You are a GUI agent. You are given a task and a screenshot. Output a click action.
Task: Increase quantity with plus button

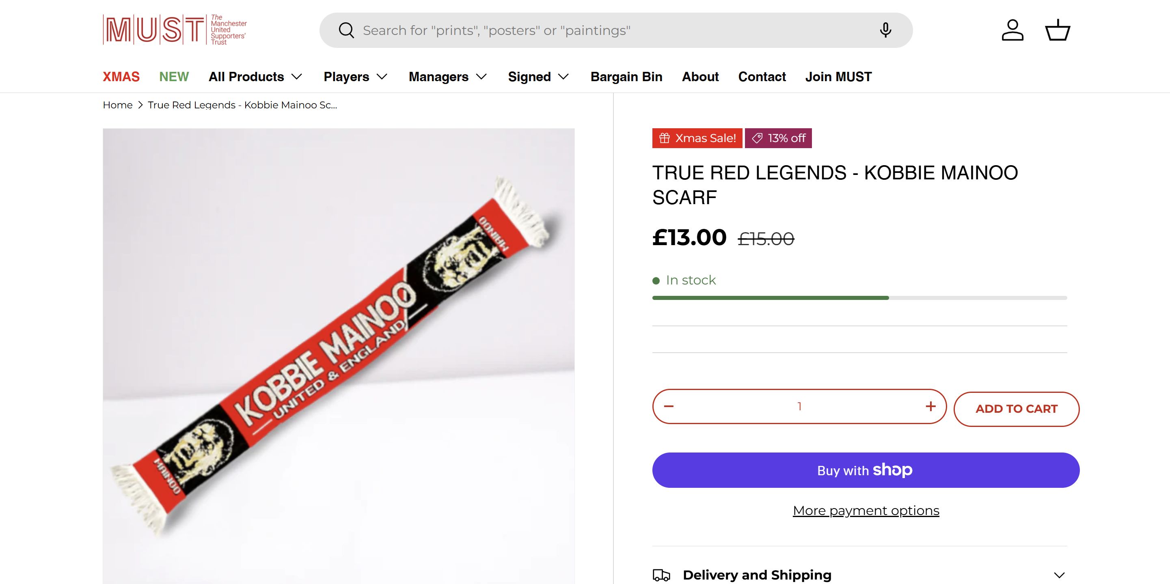[x=930, y=406]
